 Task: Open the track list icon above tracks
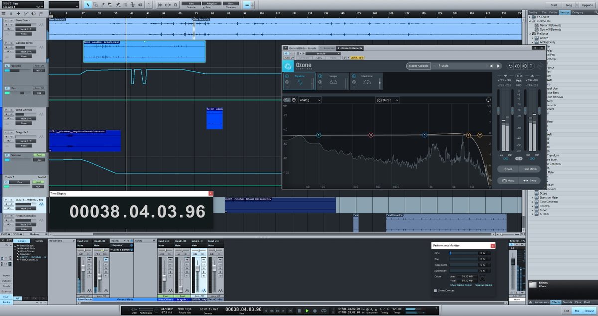(x=3, y=14)
